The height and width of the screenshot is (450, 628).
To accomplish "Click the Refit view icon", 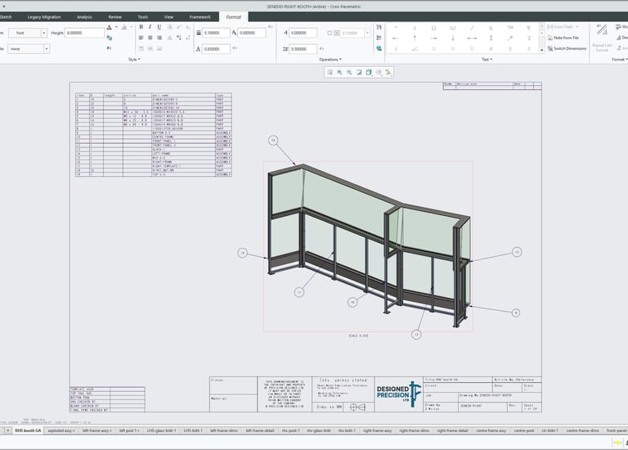I will (x=330, y=72).
